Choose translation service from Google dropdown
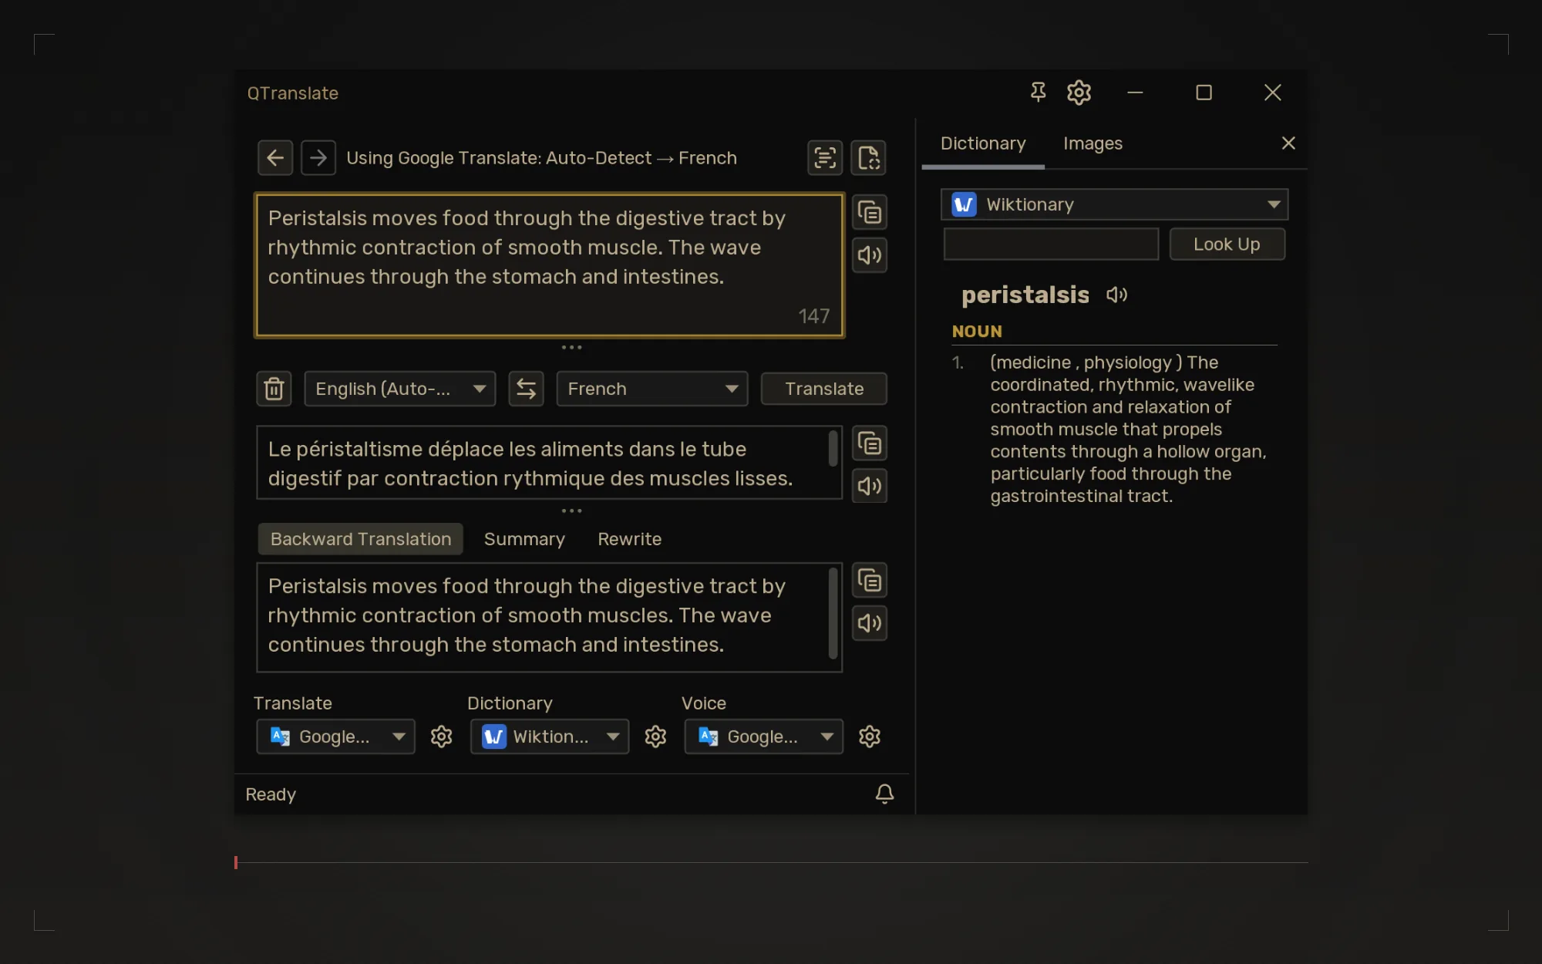Image resolution: width=1542 pixels, height=964 pixels. [335, 736]
